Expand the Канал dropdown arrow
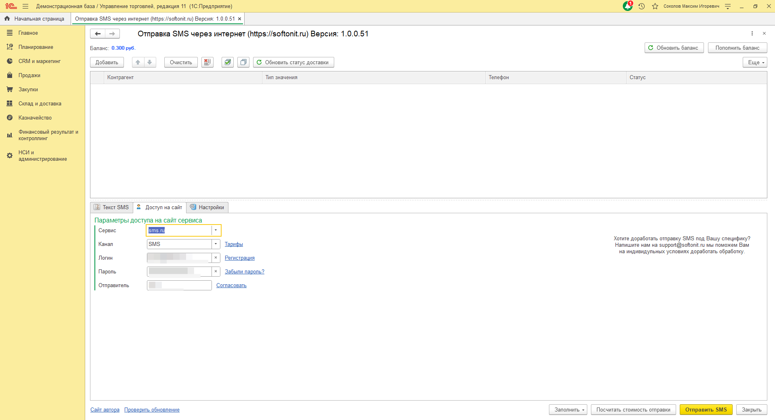 [x=216, y=244]
